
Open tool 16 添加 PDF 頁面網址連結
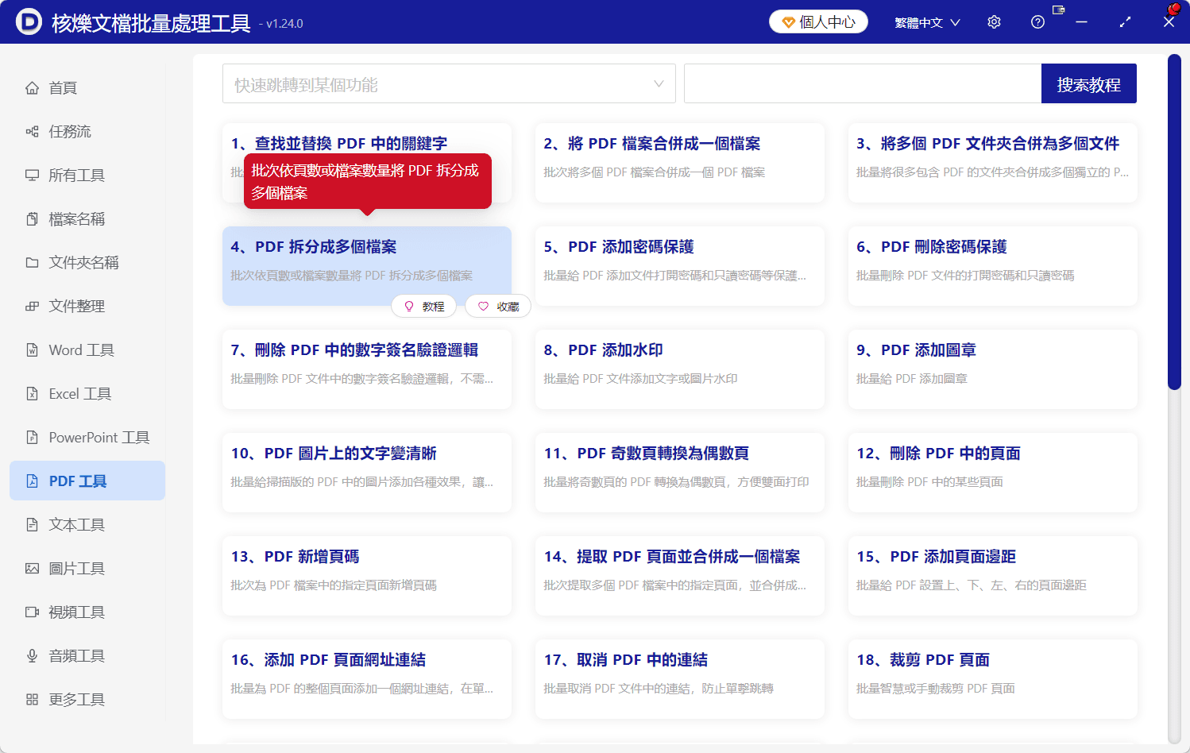pos(367,679)
